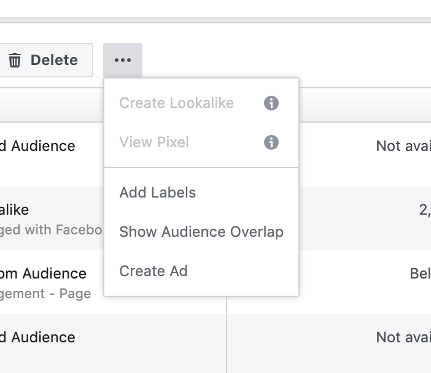Choose Show Audience Overlap option
Image resolution: width=431 pixels, height=373 pixels.
[201, 232]
